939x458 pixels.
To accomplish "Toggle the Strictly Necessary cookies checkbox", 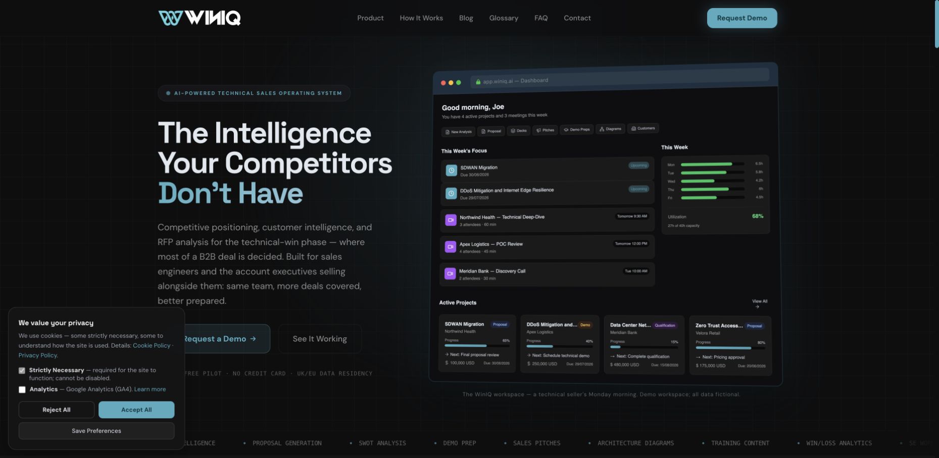I will pyautogui.click(x=22, y=371).
